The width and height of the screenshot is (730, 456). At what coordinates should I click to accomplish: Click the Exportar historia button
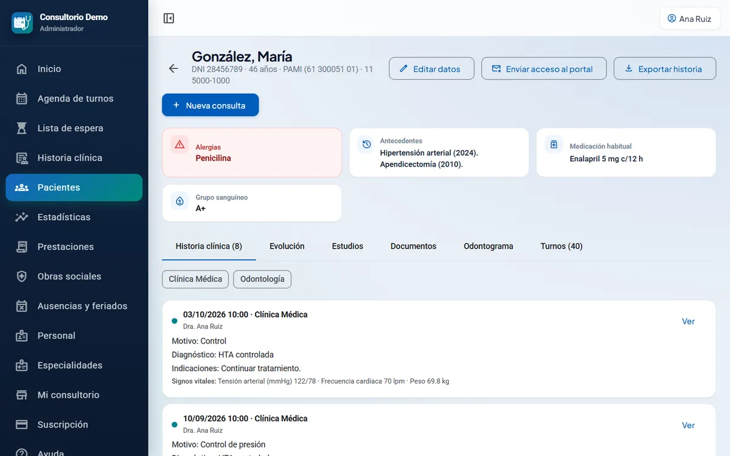point(666,69)
